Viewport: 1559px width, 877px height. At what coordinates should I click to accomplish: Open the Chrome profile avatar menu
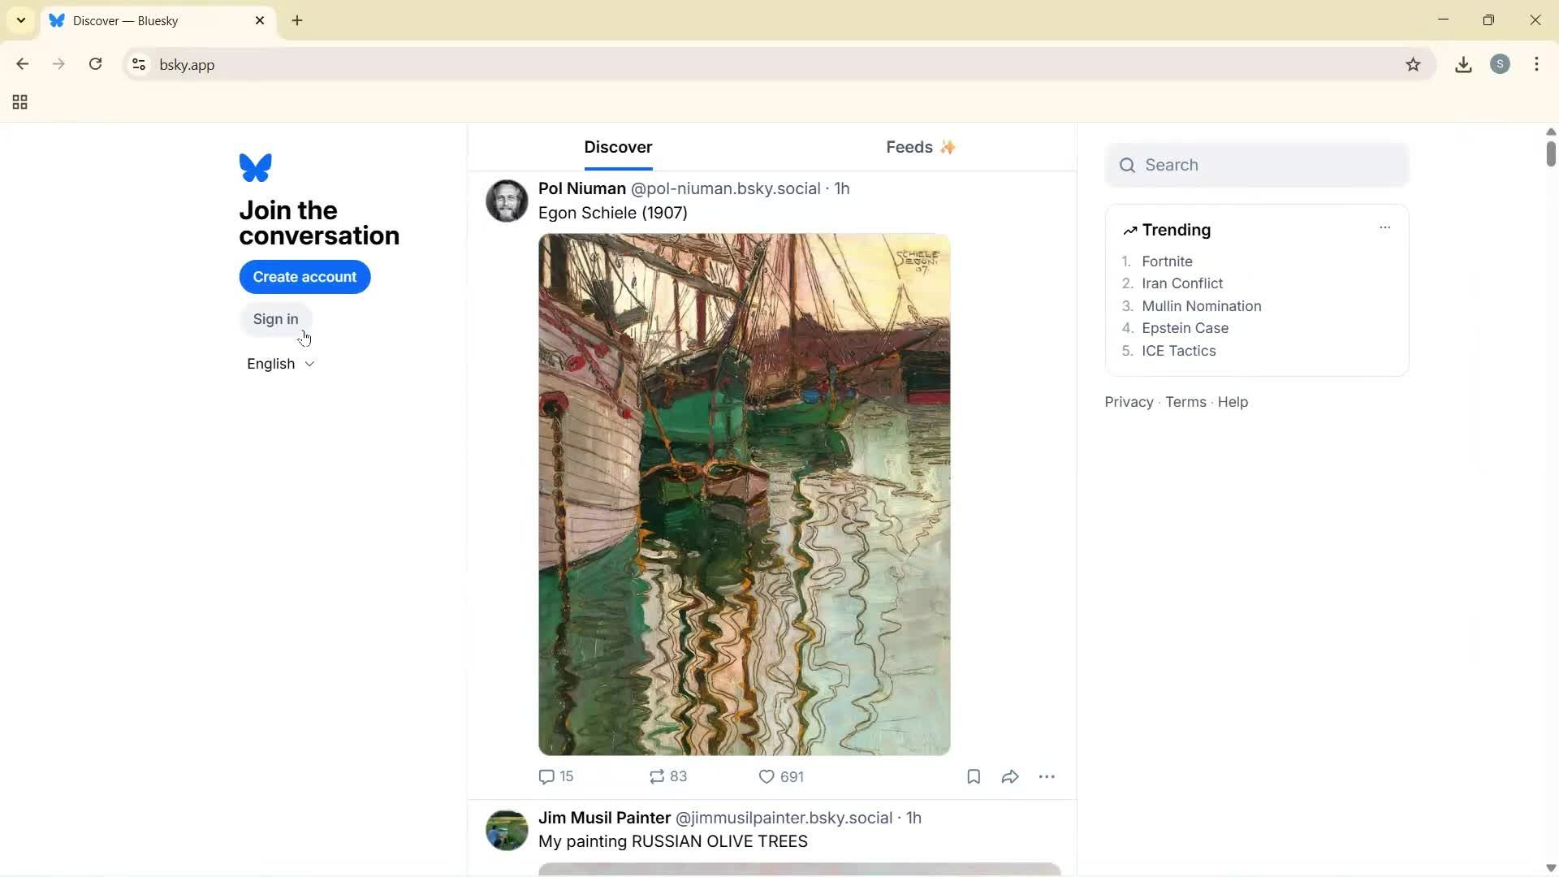point(1501,64)
